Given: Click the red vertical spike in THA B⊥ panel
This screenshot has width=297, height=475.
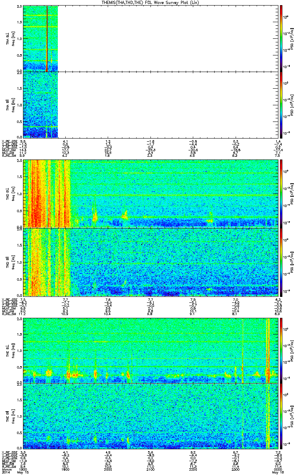Looking at the screenshot, I should click(47, 39).
